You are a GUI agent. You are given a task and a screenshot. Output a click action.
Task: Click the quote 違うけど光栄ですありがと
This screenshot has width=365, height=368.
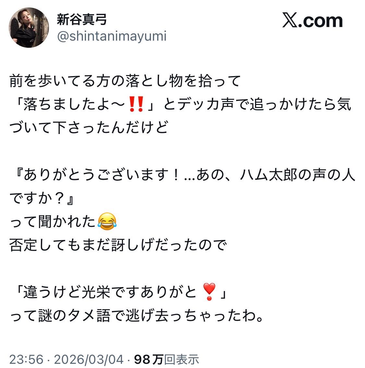110,292
